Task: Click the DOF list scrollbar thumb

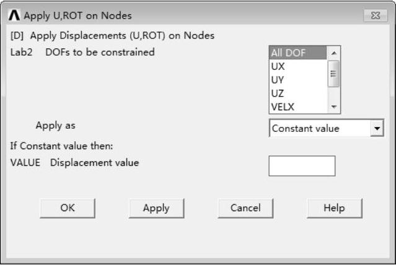Action: click(x=335, y=72)
